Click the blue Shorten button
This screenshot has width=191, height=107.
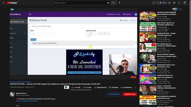pyautogui.click(x=33, y=40)
